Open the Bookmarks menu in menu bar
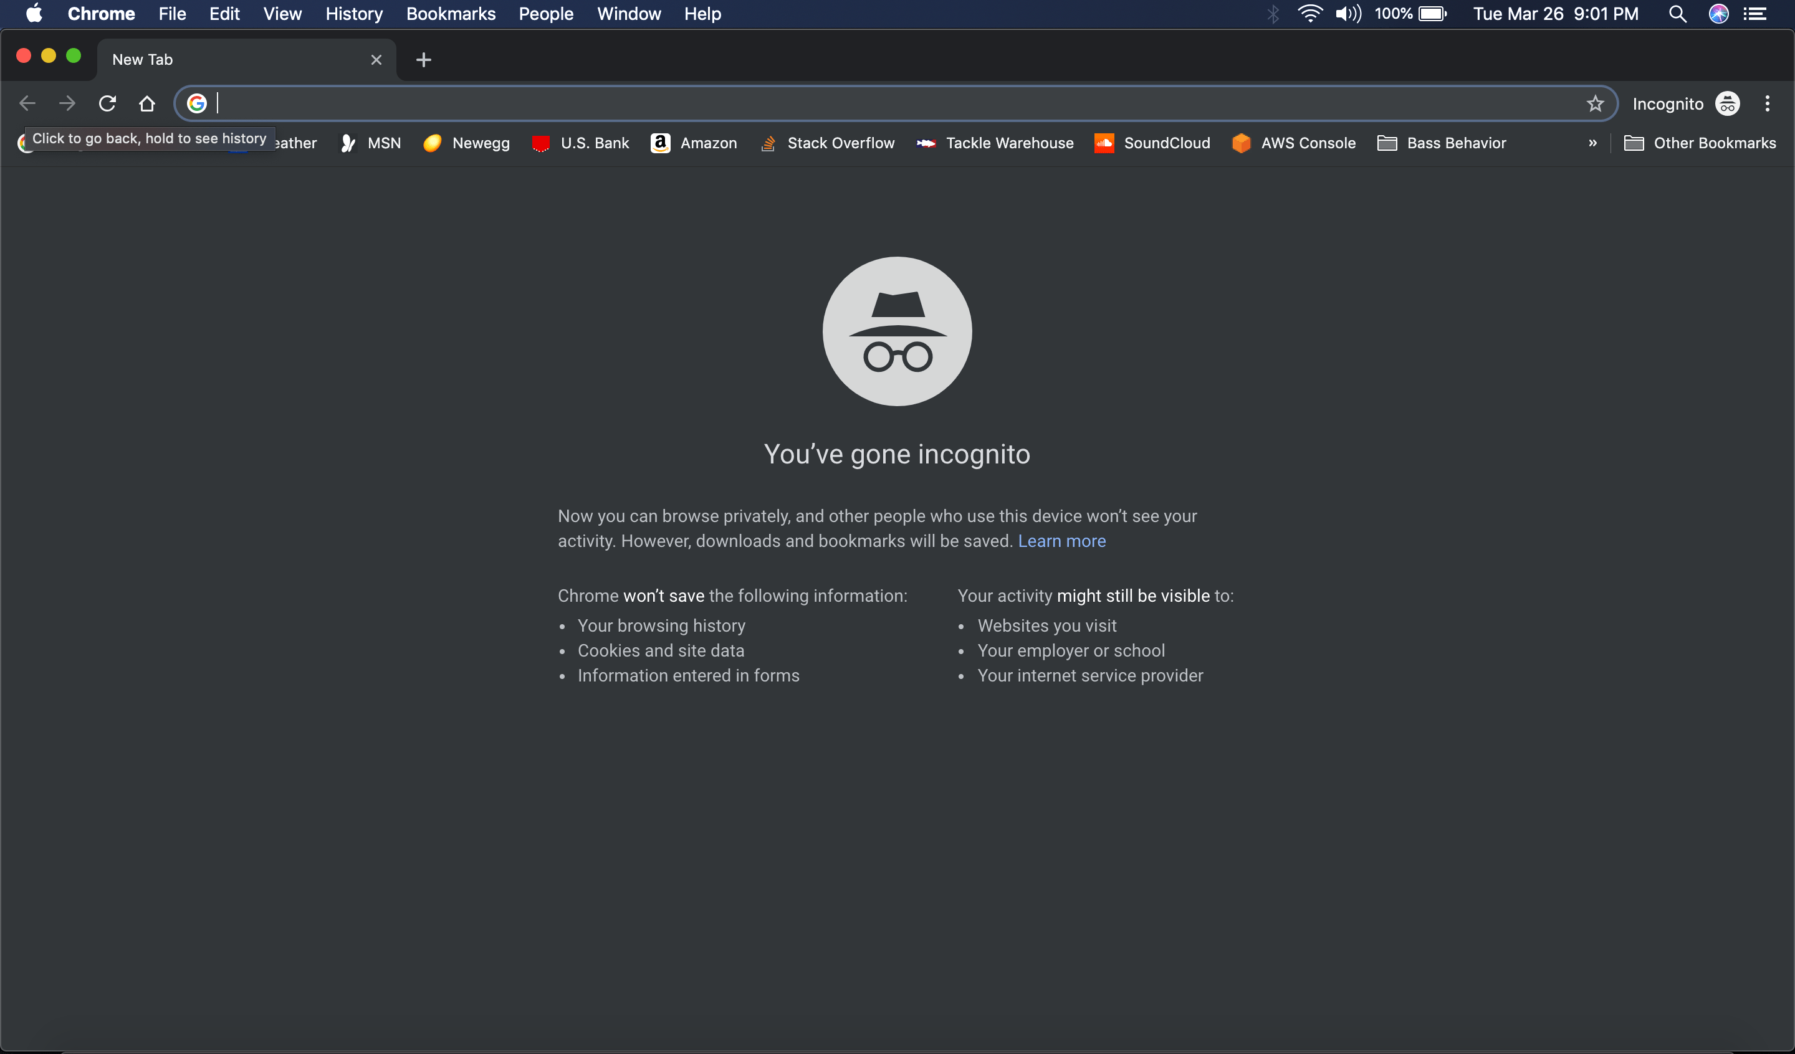The width and height of the screenshot is (1795, 1054). tap(450, 14)
